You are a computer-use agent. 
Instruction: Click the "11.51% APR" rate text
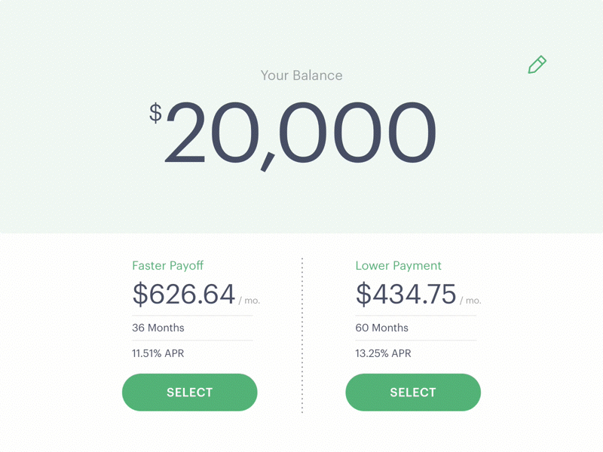tap(158, 353)
